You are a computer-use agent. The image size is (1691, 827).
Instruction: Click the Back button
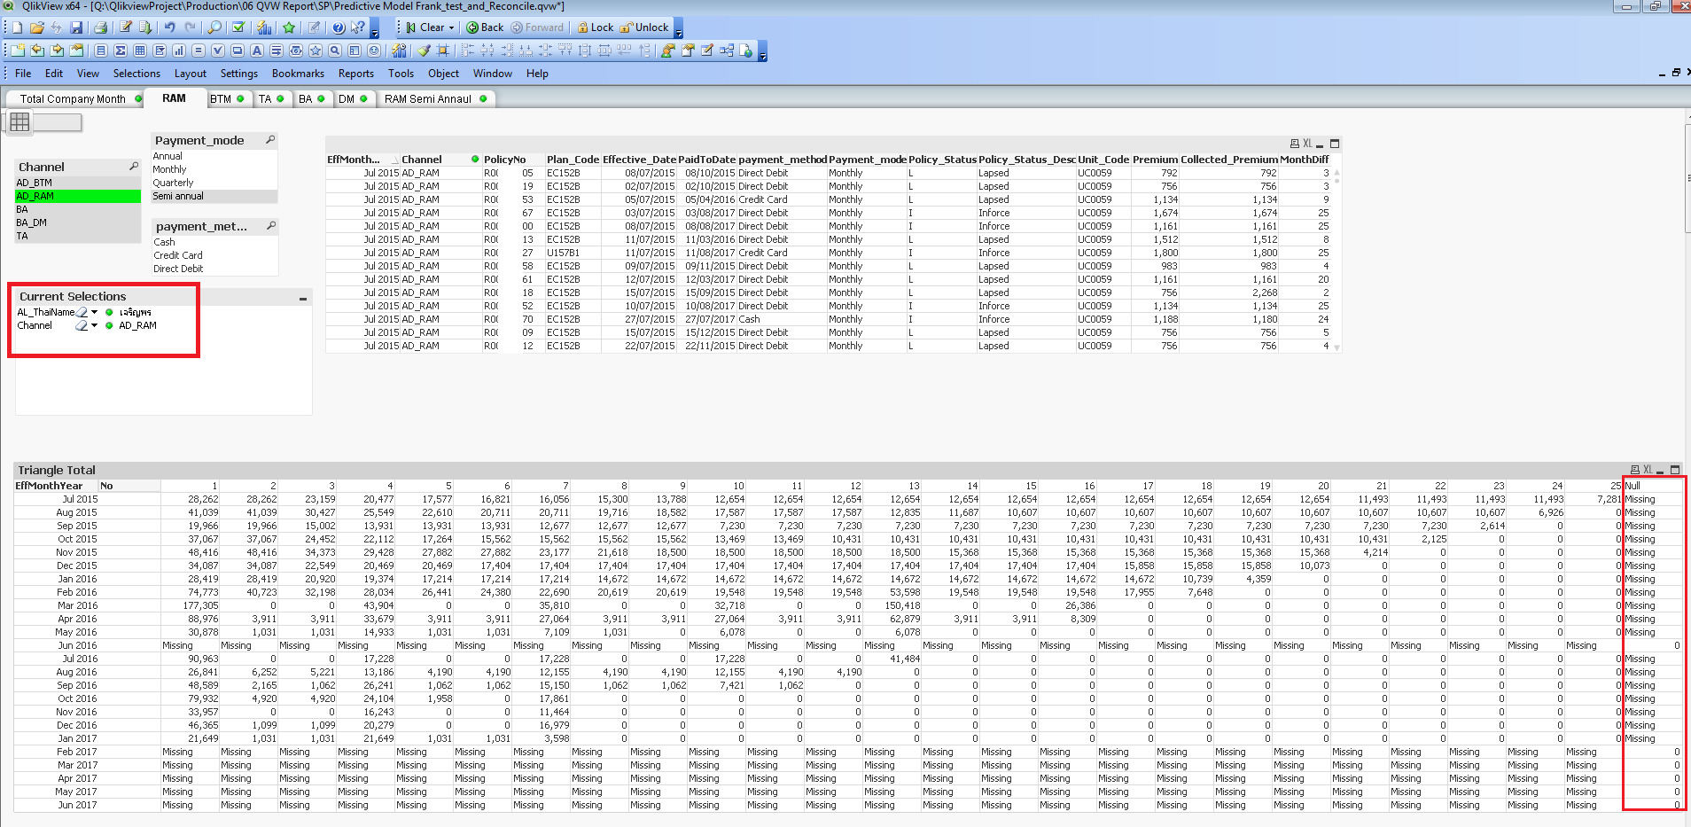tap(485, 27)
